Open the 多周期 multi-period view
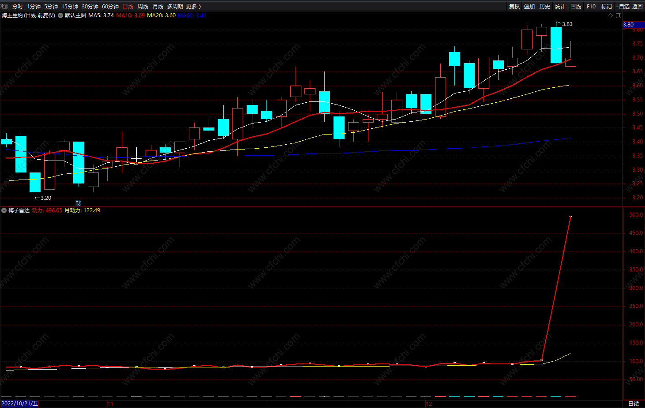 pyautogui.click(x=175, y=7)
